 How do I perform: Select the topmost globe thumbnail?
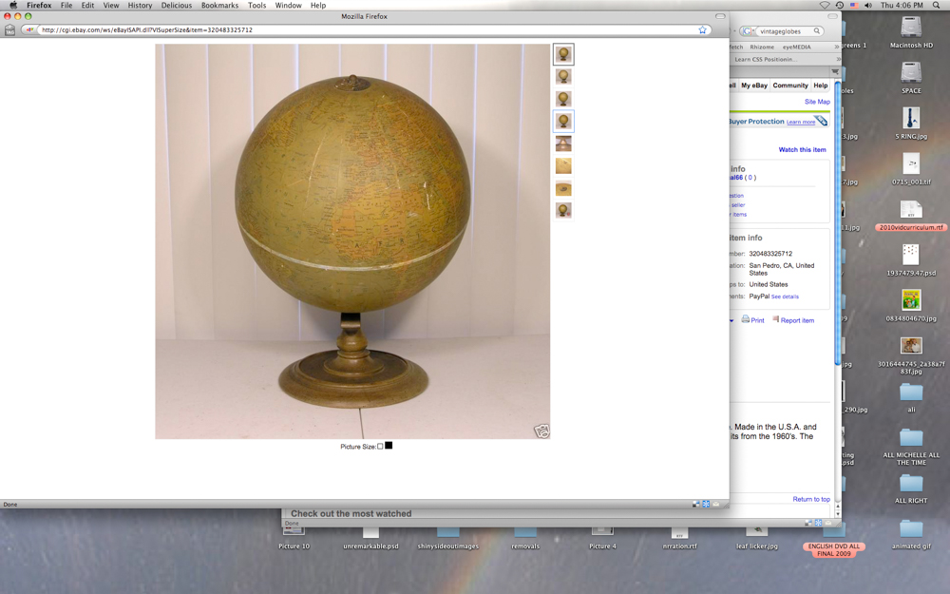click(x=563, y=54)
